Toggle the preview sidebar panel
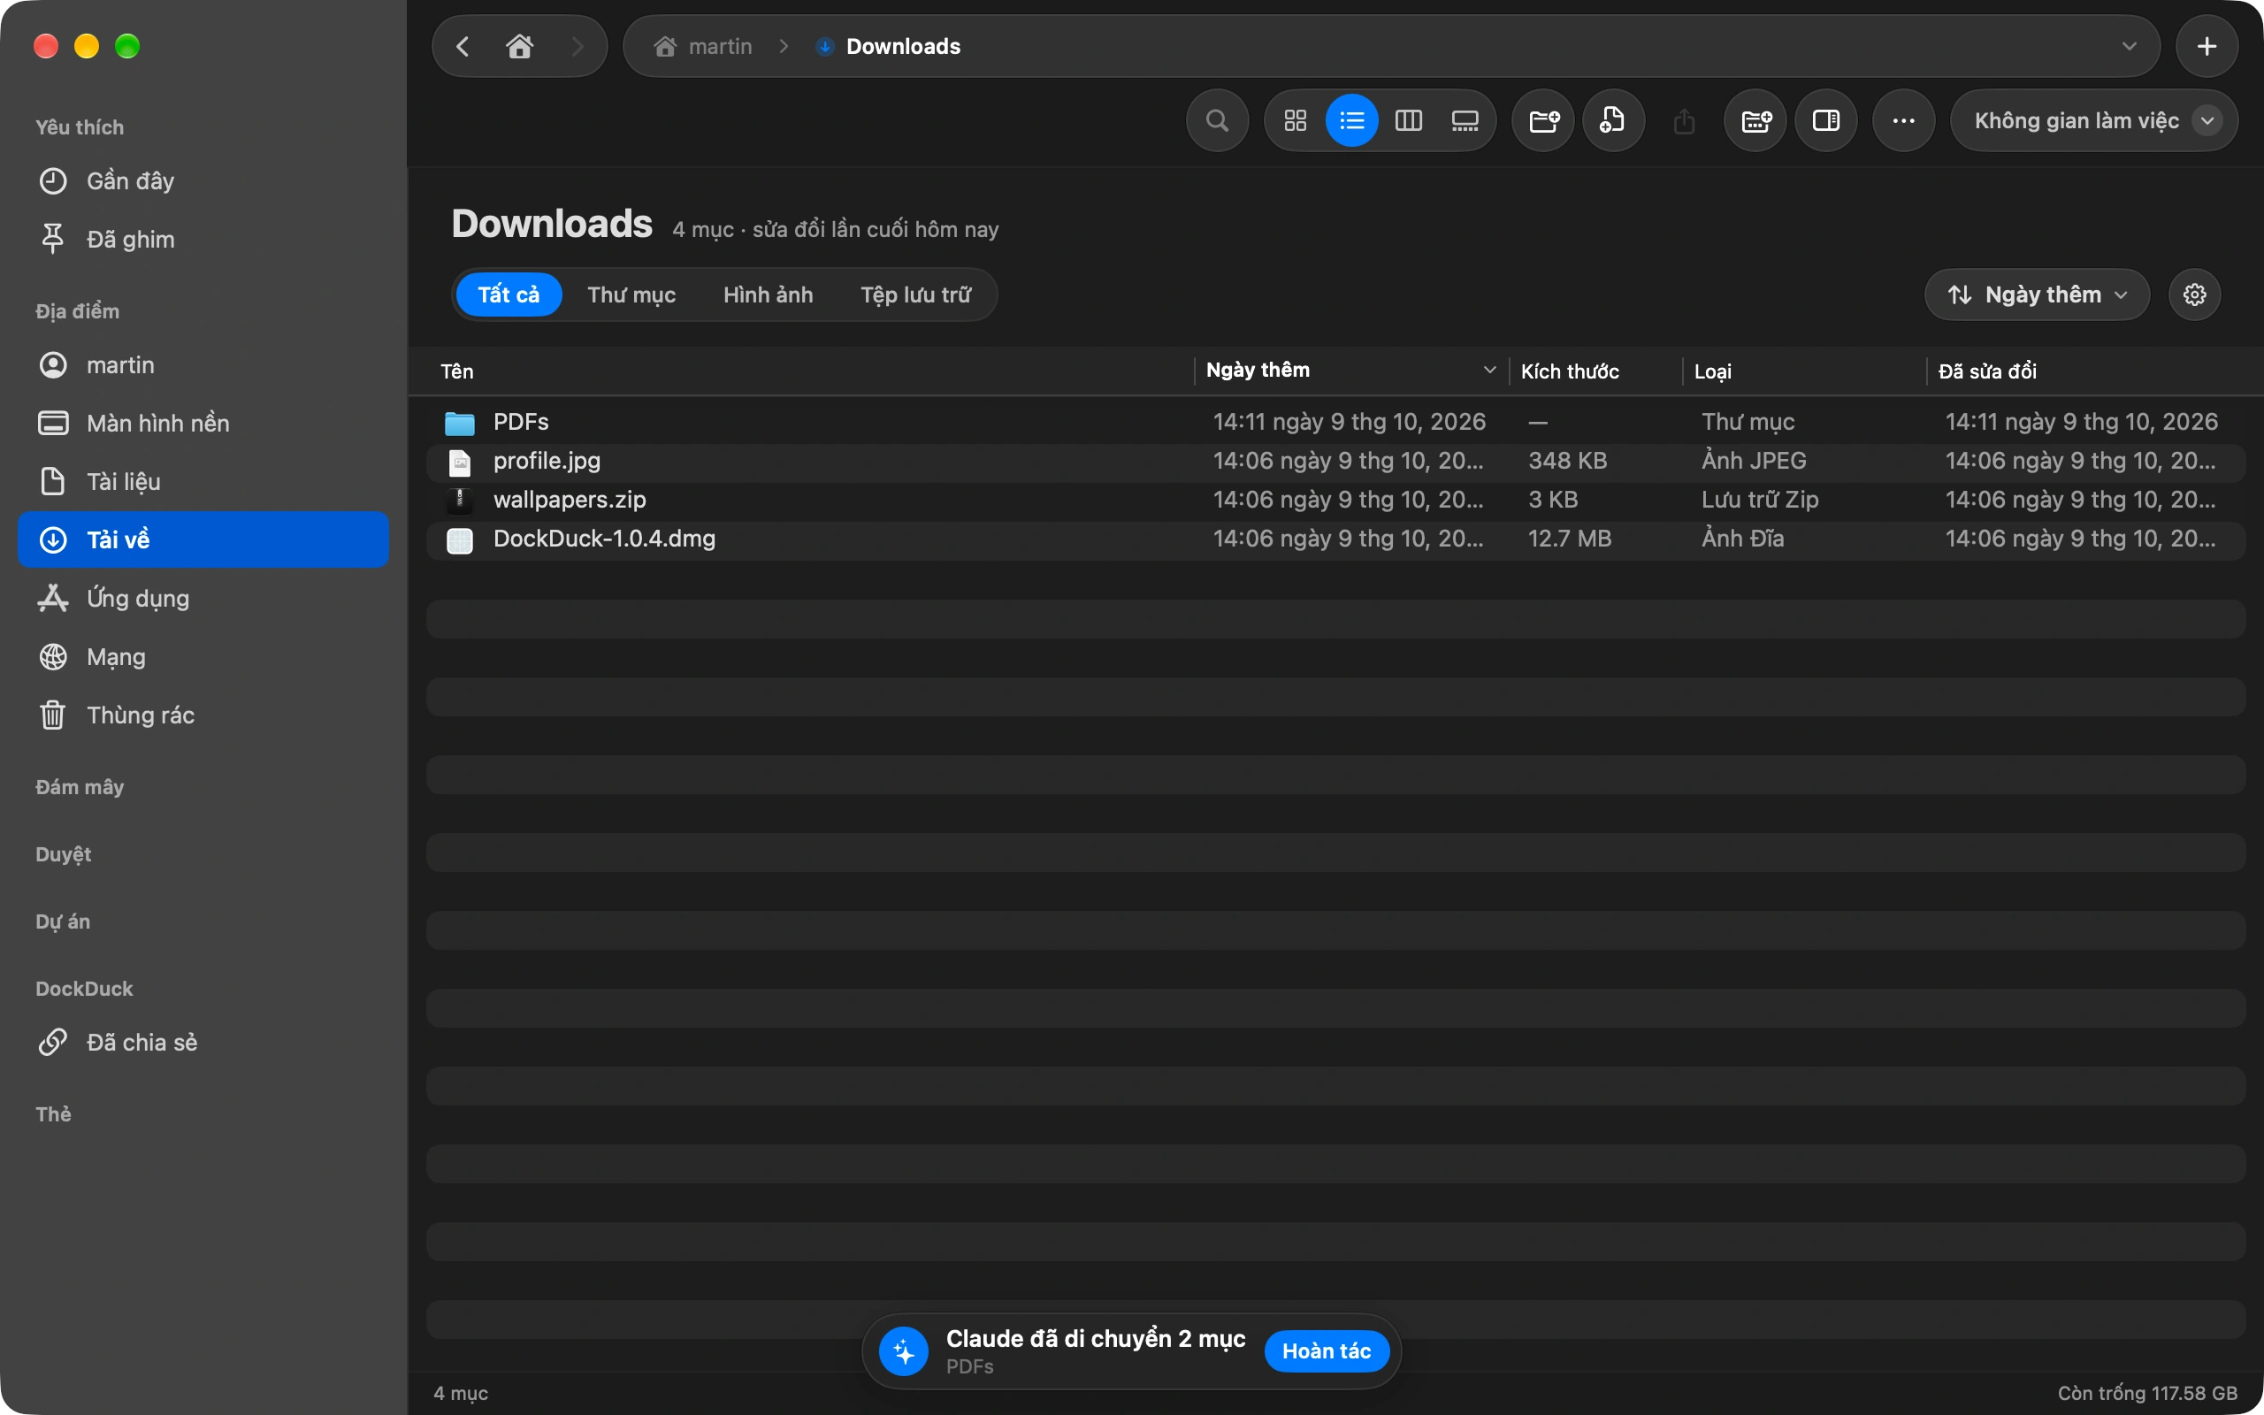Image resolution: width=2264 pixels, height=1415 pixels. tap(1826, 121)
